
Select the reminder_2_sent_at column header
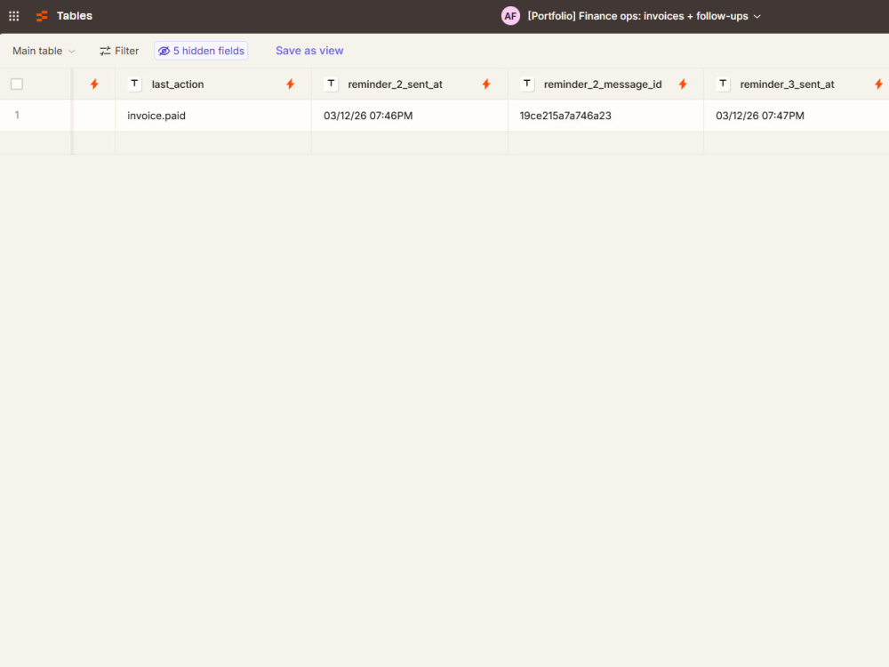409,84
